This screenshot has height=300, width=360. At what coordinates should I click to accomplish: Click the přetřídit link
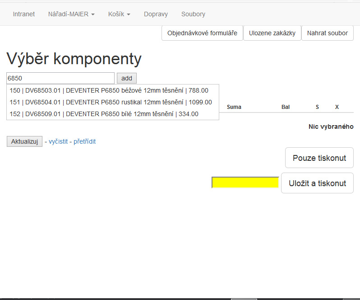pyautogui.click(x=84, y=141)
